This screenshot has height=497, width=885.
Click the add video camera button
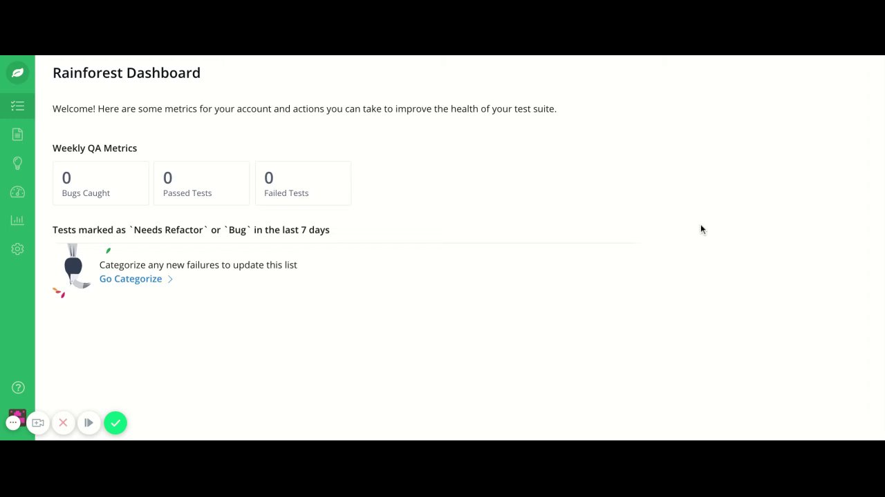point(38,422)
